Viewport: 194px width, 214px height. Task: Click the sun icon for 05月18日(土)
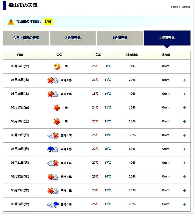57,121
